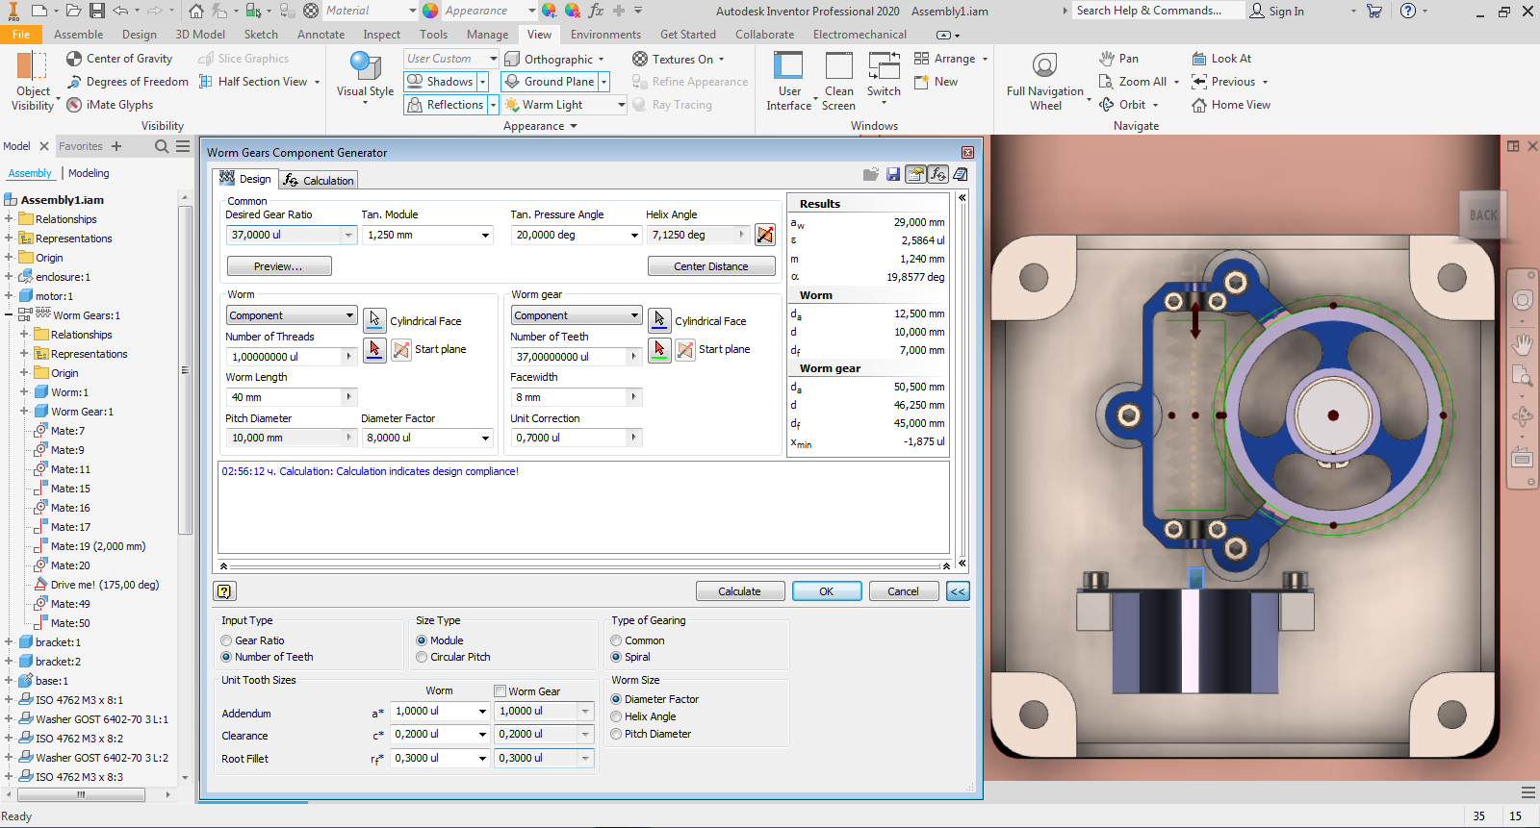The width and height of the screenshot is (1540, 828).
Task: Toggle the Textures On icon
Action: [x=640, y=59]
